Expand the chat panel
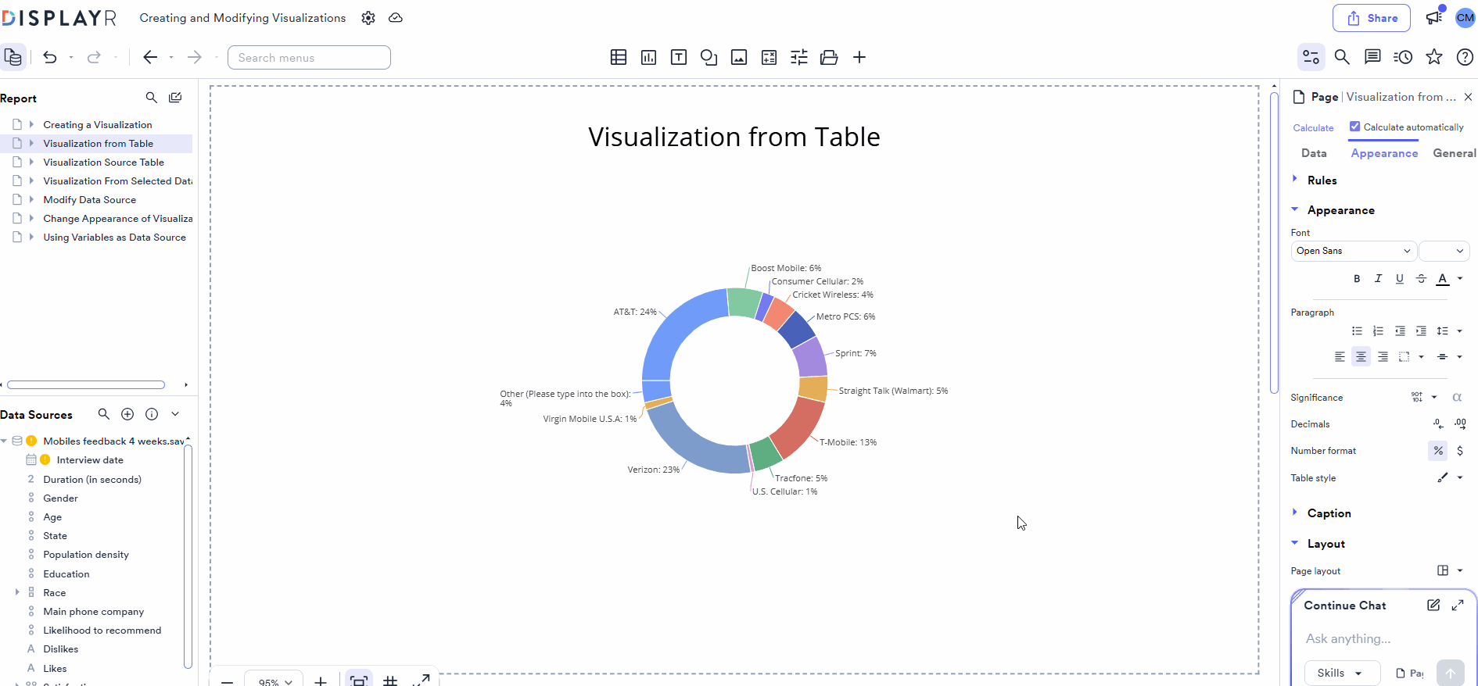1478x686 pixels. 1458,605
